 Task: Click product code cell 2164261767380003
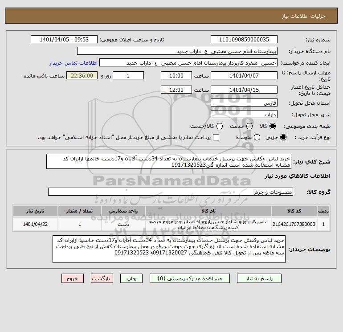294,224
